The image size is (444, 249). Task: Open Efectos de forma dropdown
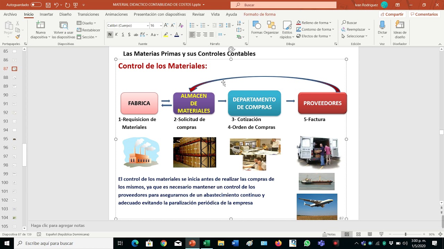314,36
